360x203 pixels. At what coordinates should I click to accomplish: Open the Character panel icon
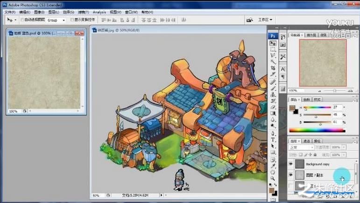pyautogui.click(x=283, y=69)
